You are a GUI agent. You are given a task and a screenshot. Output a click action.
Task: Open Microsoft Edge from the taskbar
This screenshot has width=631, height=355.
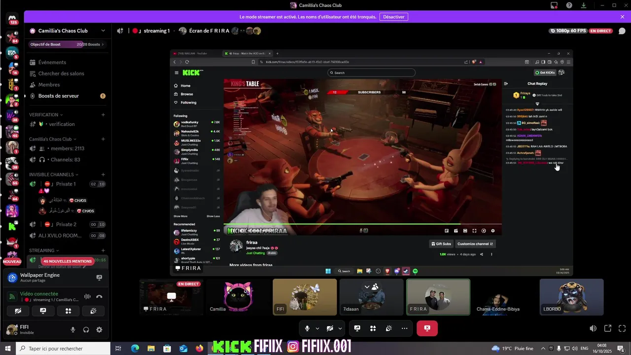[135, 348]
